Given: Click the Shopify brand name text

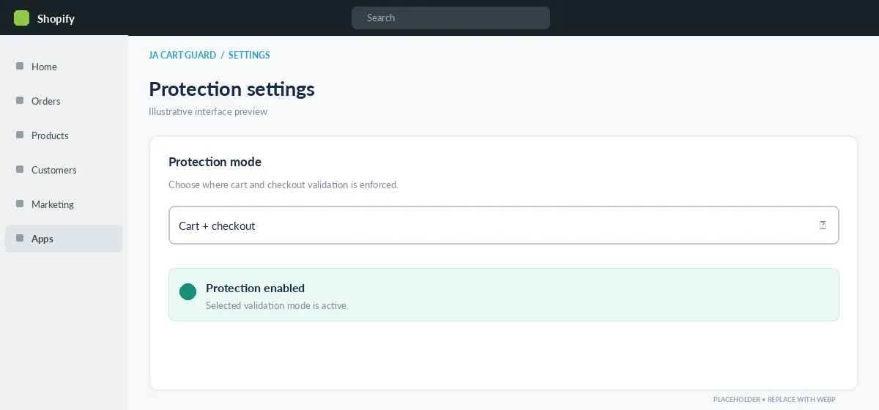Looking at the screenshot, I should 56,18.
